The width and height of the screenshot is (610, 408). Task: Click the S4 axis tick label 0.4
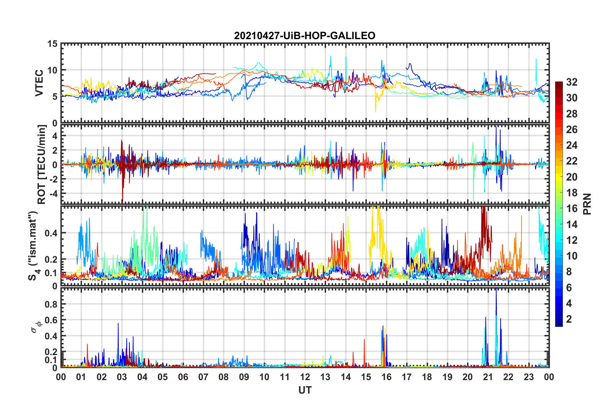(x=51, y=233)
